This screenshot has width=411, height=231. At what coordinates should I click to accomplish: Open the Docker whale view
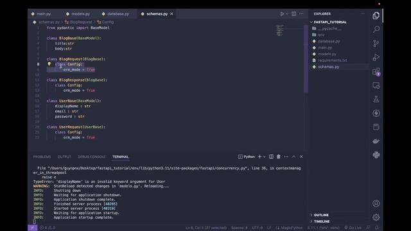point(376,141)
